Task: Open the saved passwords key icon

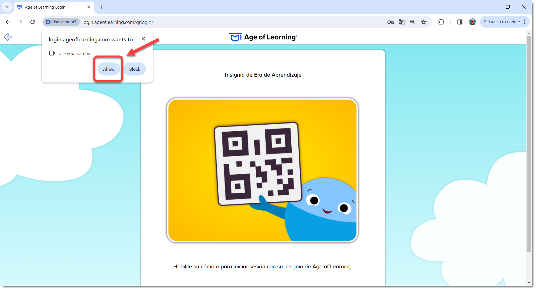Action: coord(391,22)
